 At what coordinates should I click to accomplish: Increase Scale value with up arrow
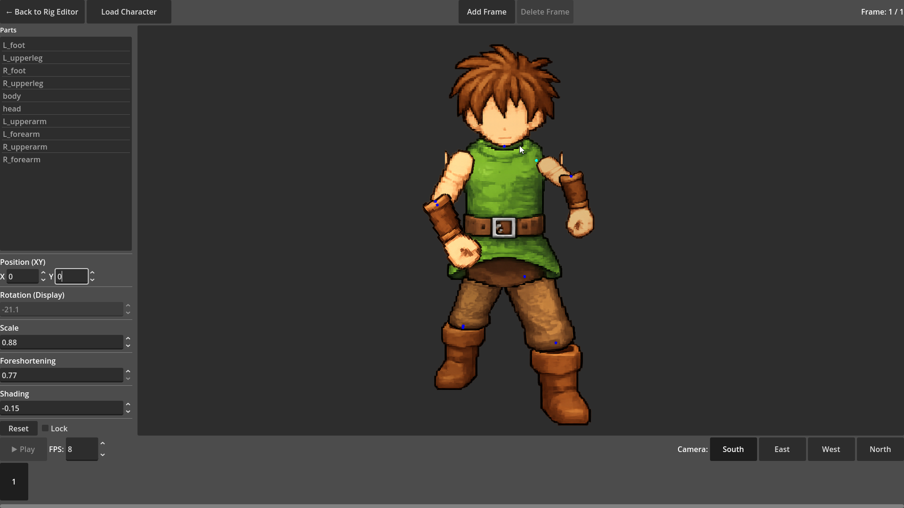(x=128, y=339)
